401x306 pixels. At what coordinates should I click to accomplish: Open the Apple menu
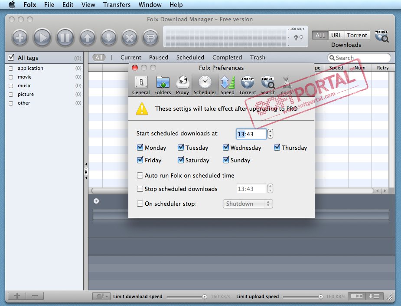(x=12, y=5)
